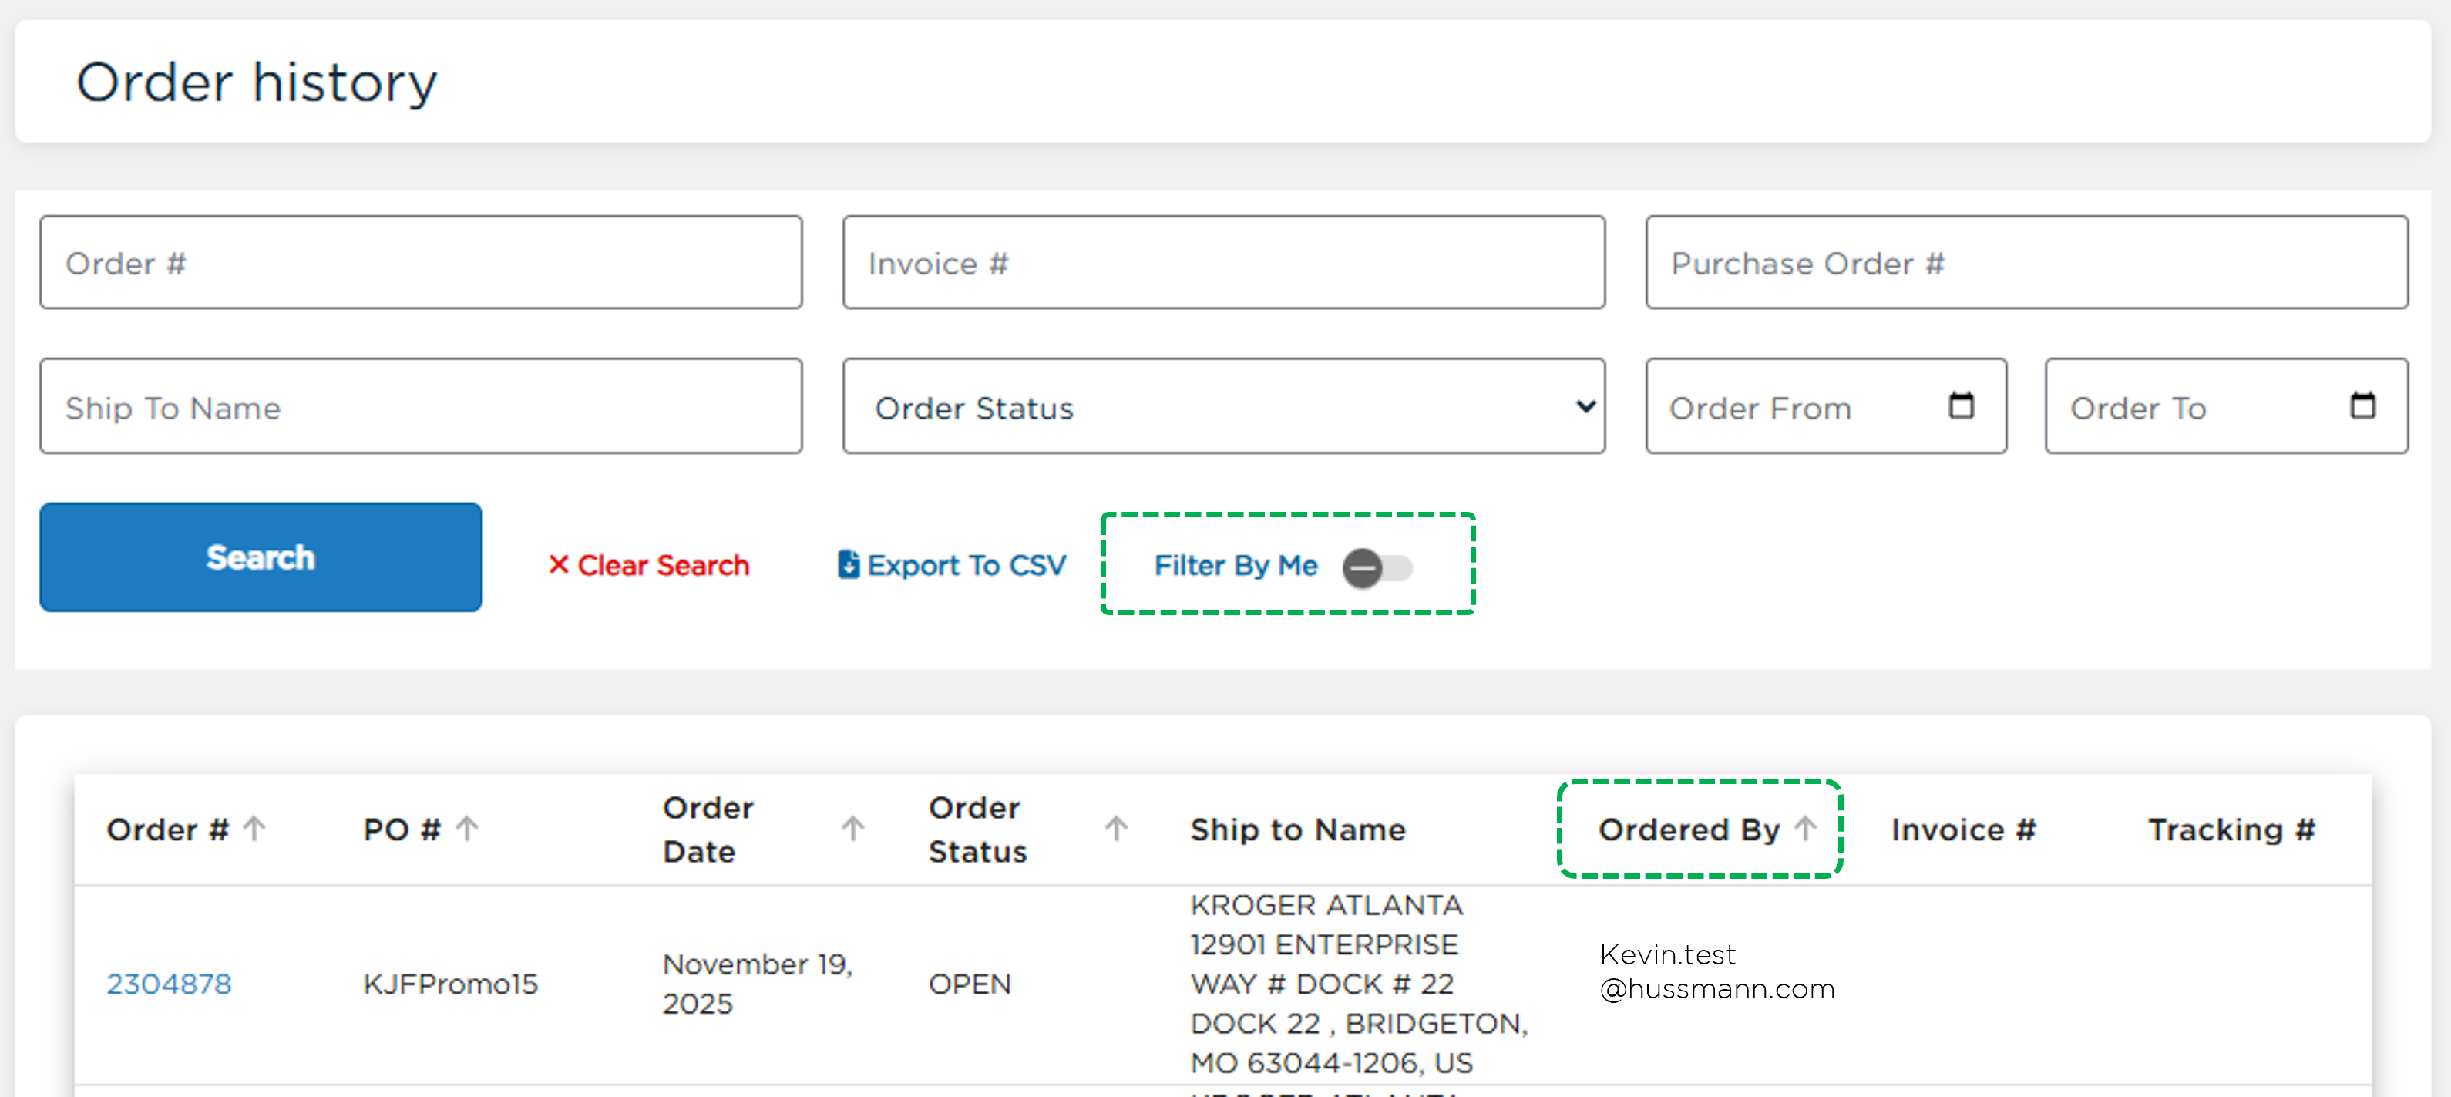Click the Ordered By sort arrow
Image resolution: width=2451 pixels, height=1097 pixels.
1806,828
